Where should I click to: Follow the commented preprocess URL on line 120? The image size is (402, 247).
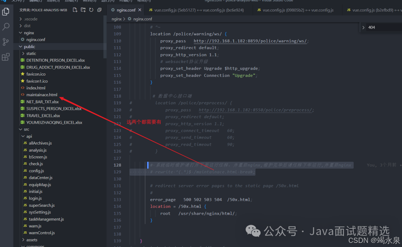point(255,110)
